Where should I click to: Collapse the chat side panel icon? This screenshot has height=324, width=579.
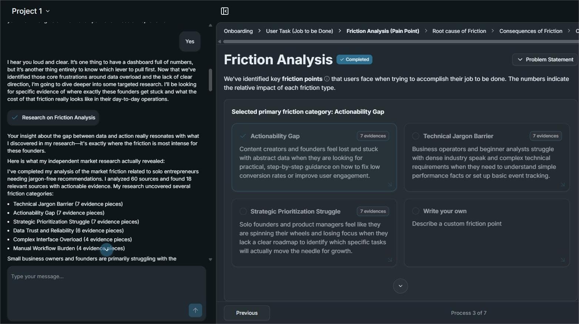click(225, 11)
